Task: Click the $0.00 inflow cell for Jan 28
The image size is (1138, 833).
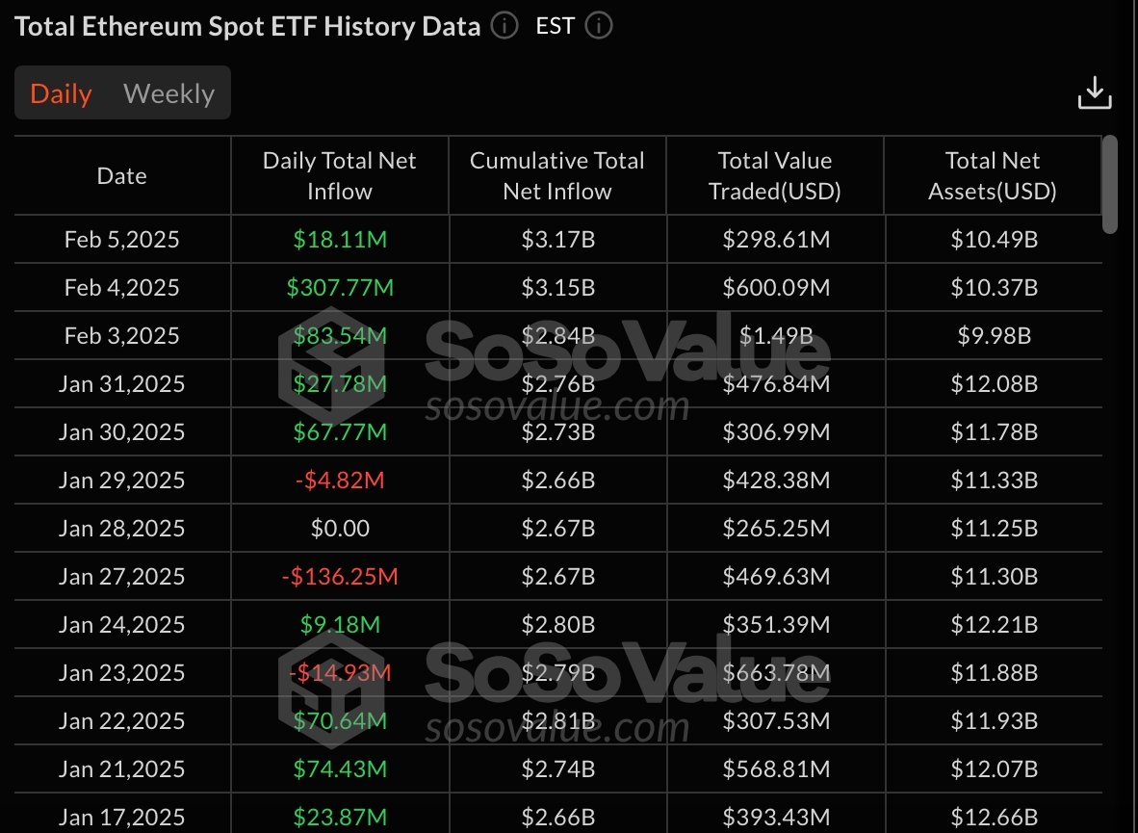Action: pyautogui.click(x=340, y=528)
